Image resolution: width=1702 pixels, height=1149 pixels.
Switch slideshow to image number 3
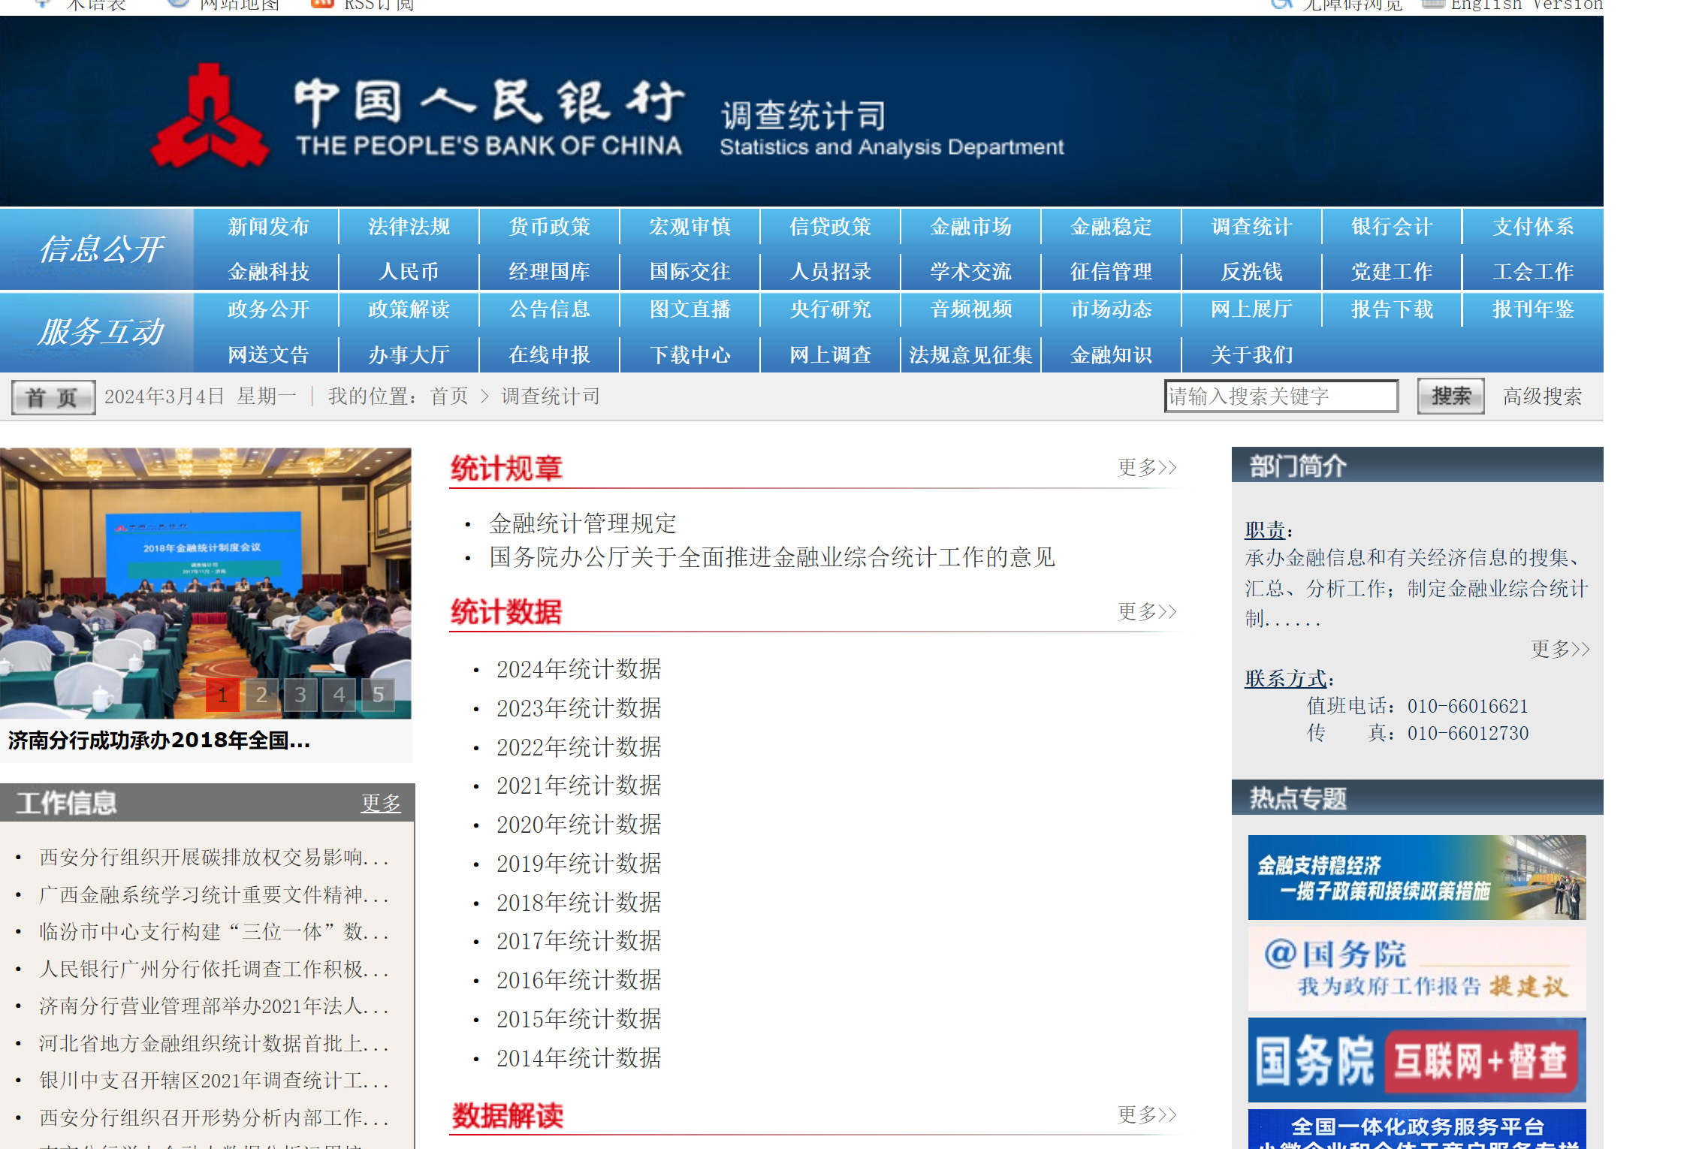click(x=300, y=695)
